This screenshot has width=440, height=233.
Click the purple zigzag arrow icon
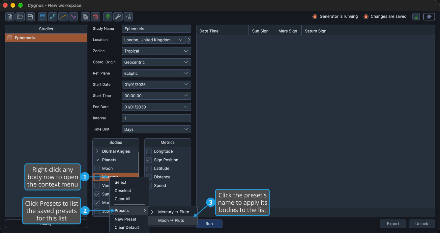(x=73, y=17)
